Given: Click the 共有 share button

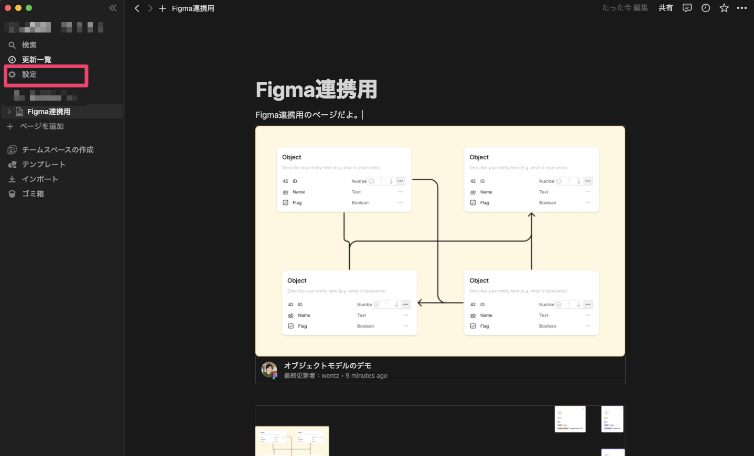Looking at the screenshot, I should tap(665, 8).
